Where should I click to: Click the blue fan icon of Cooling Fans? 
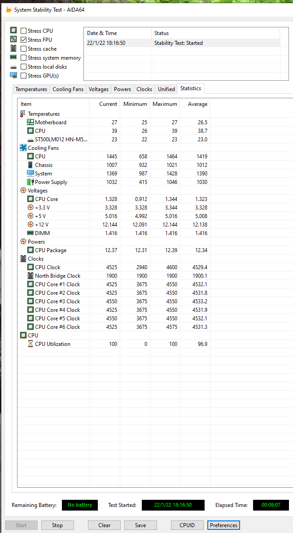coord(23,148)
